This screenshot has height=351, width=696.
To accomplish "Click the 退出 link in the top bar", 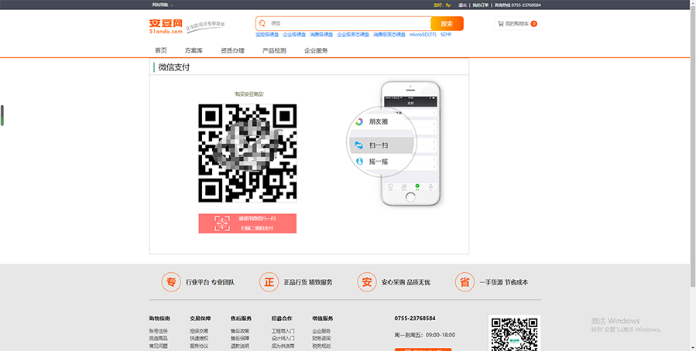I will point(462,5).
